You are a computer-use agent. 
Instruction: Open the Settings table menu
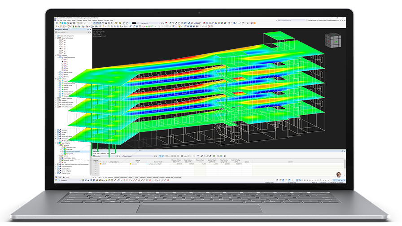[x=113, y=153]
